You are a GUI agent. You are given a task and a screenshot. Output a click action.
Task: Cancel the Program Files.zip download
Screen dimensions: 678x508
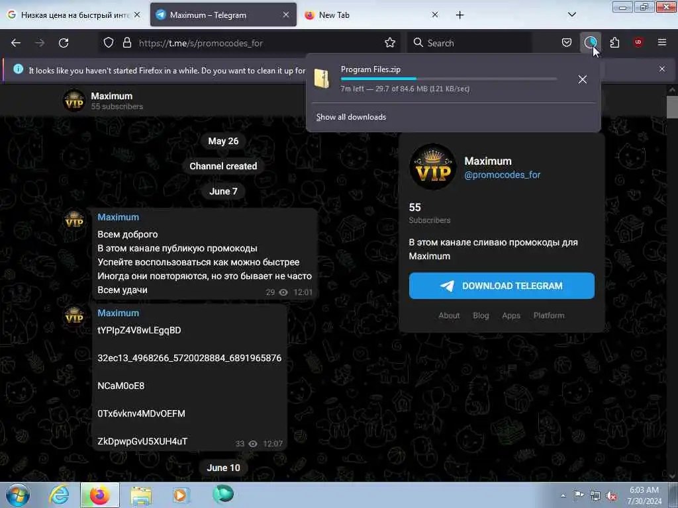(583, 79)
